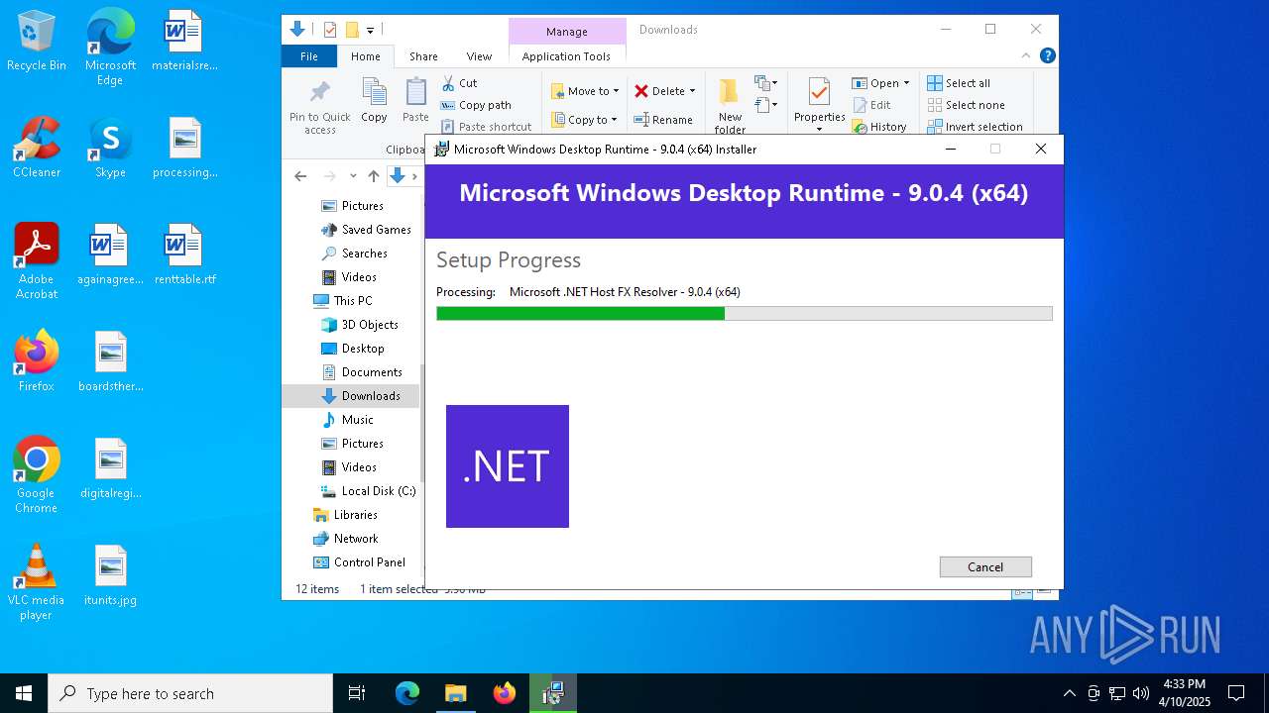Go up one folder level
1269x713 pixels.
point(373,176)
